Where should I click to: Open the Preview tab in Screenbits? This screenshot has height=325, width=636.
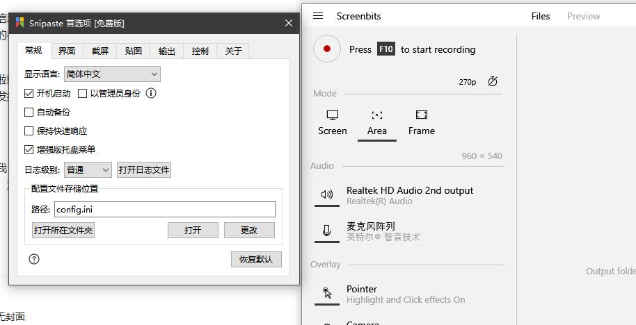coord(583,16)
